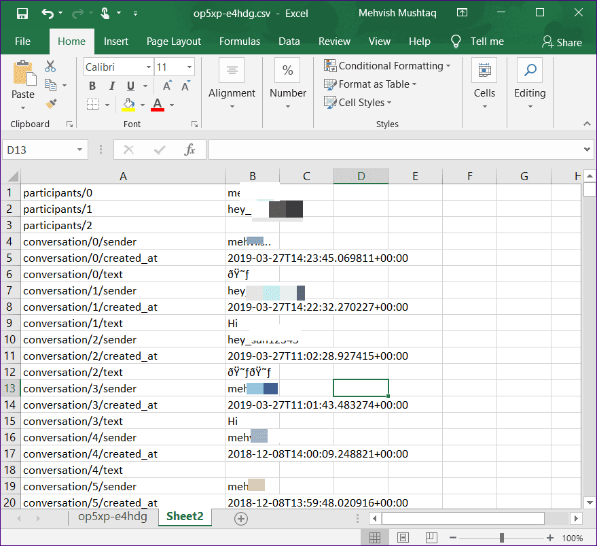Switch to the Review tab

coord(334,41)
